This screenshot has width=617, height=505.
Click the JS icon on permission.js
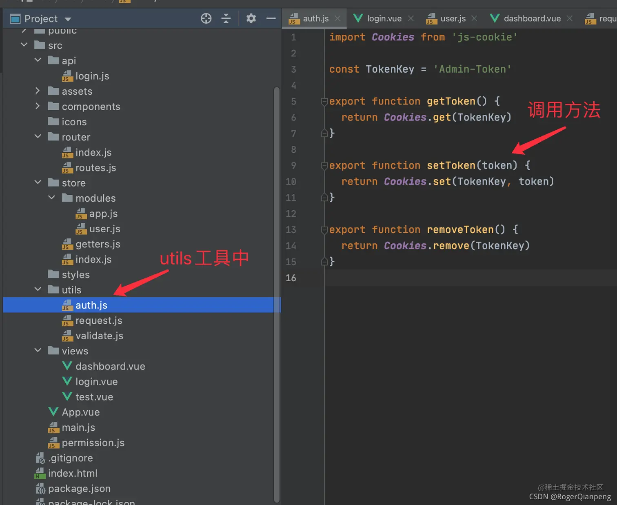53,443
